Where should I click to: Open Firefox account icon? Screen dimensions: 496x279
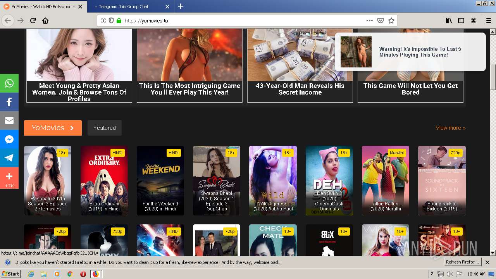click(474, 21)
